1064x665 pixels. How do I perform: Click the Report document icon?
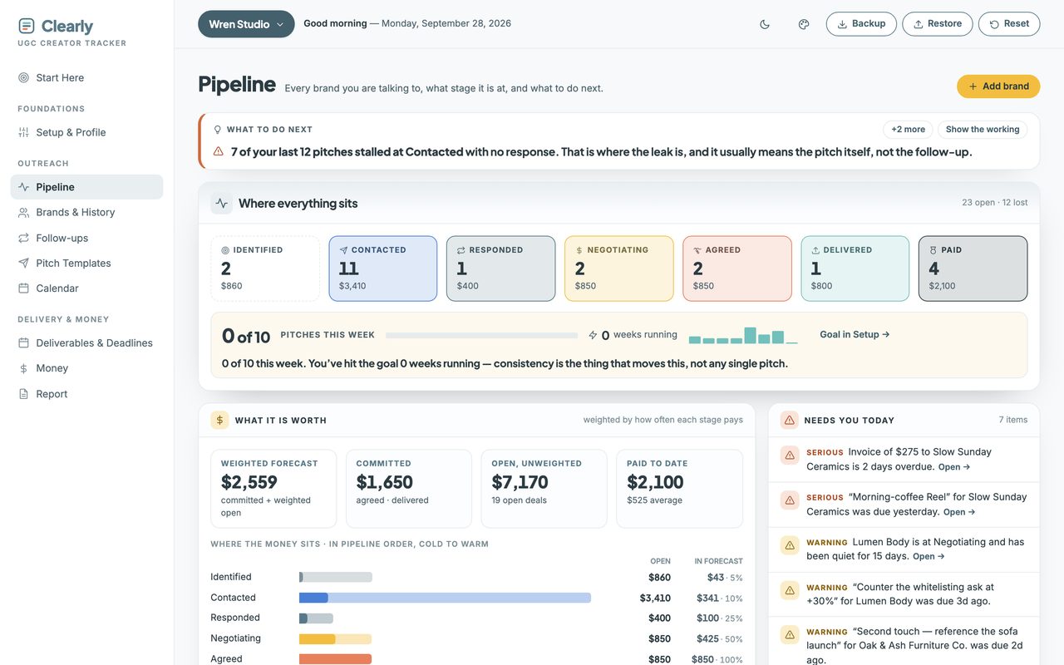(23, 394)
